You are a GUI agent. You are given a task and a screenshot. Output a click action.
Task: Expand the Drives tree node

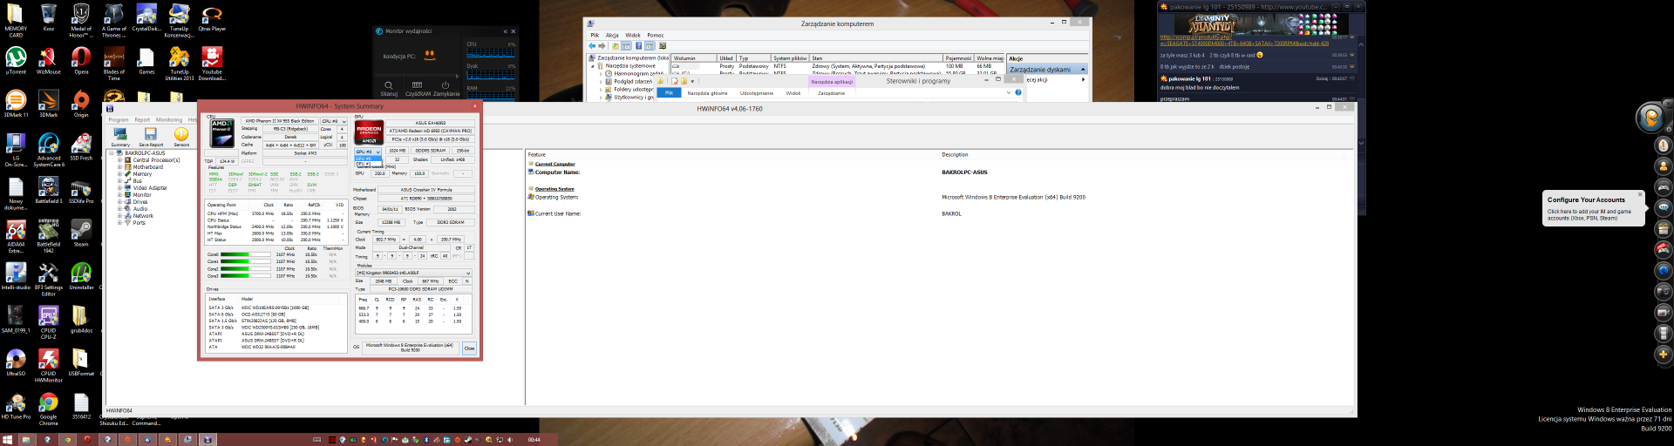(x=119, y=202)
